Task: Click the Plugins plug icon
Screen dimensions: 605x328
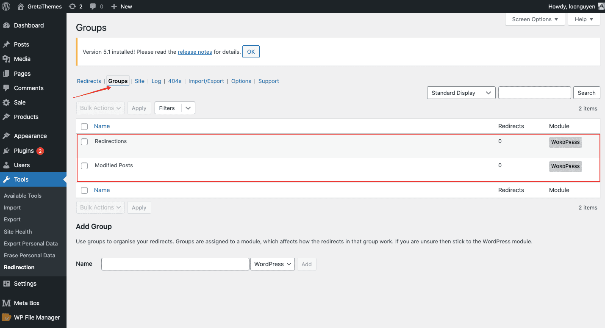Action: pos(6,151)
